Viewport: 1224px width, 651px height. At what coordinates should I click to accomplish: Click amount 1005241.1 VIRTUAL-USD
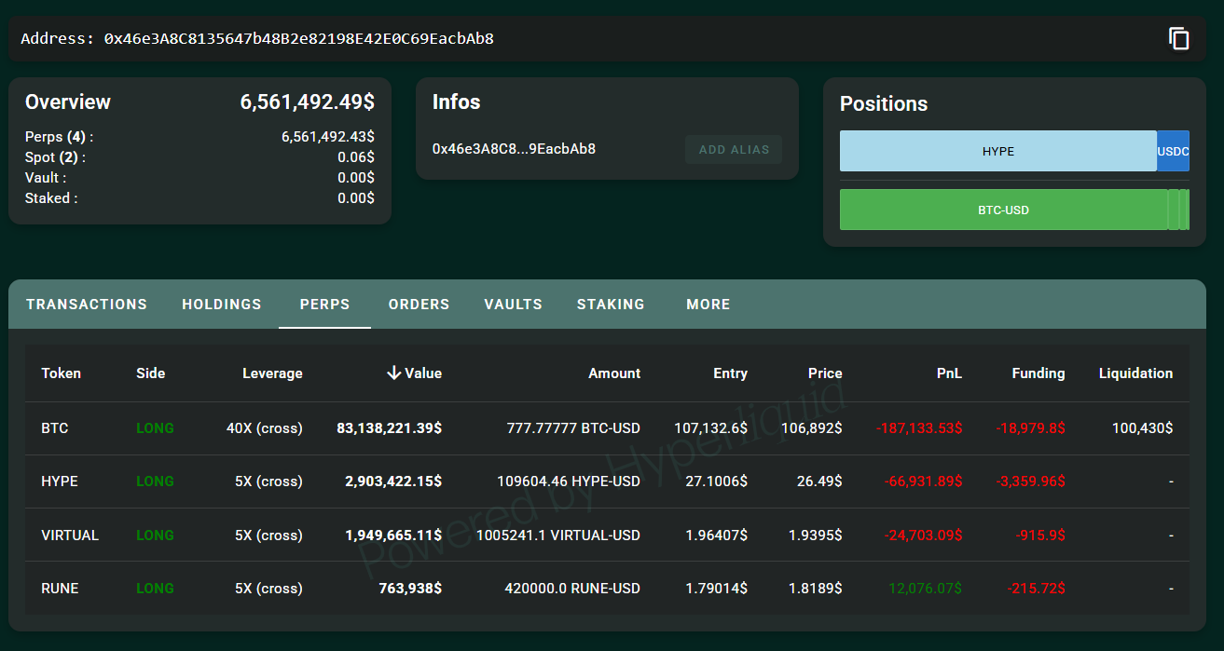pyautogui.click(x=558, y=536)
